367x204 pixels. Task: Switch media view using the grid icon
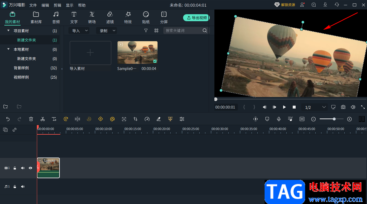[x=156, y=30]
